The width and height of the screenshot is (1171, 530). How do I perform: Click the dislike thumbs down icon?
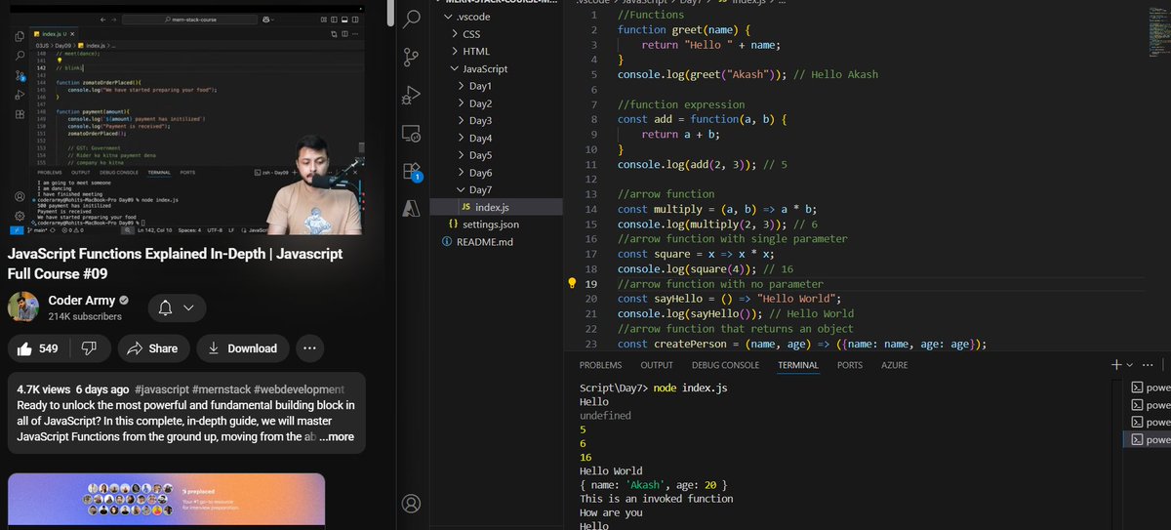[89, 348]
